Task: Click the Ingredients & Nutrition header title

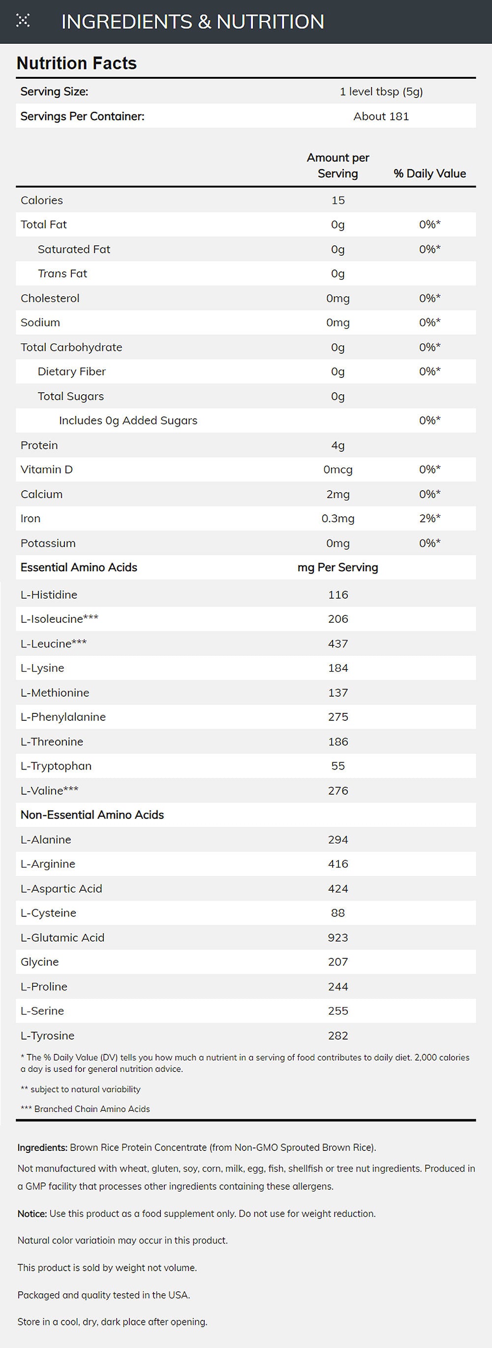Action: 193,22
